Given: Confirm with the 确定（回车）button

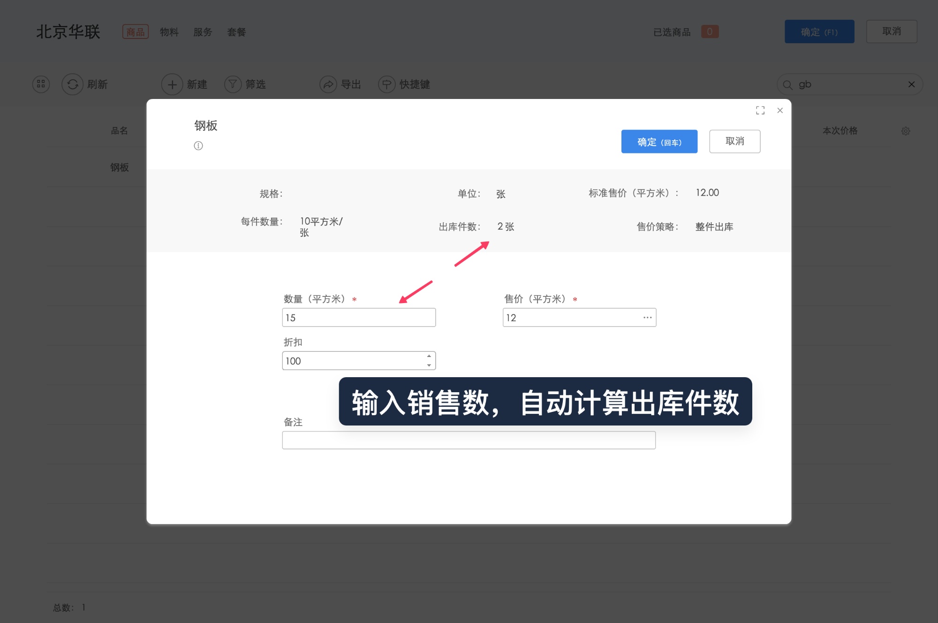Looking at the screenshot, I should (x=659, y=141).
